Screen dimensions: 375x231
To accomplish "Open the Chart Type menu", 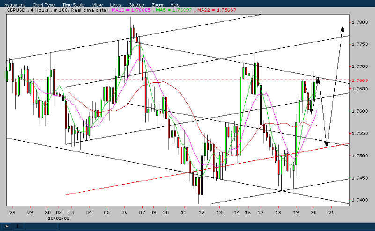I will click(44, 5).
